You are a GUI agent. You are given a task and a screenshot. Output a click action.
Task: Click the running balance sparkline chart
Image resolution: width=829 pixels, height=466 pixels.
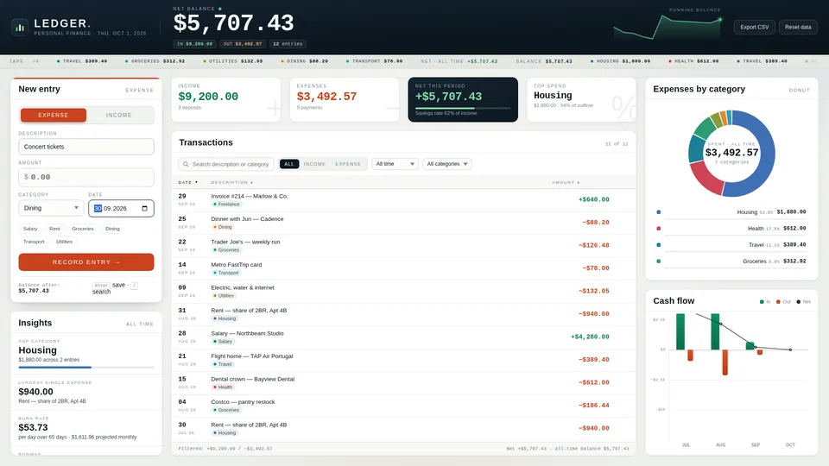click(x=668, y=28)
